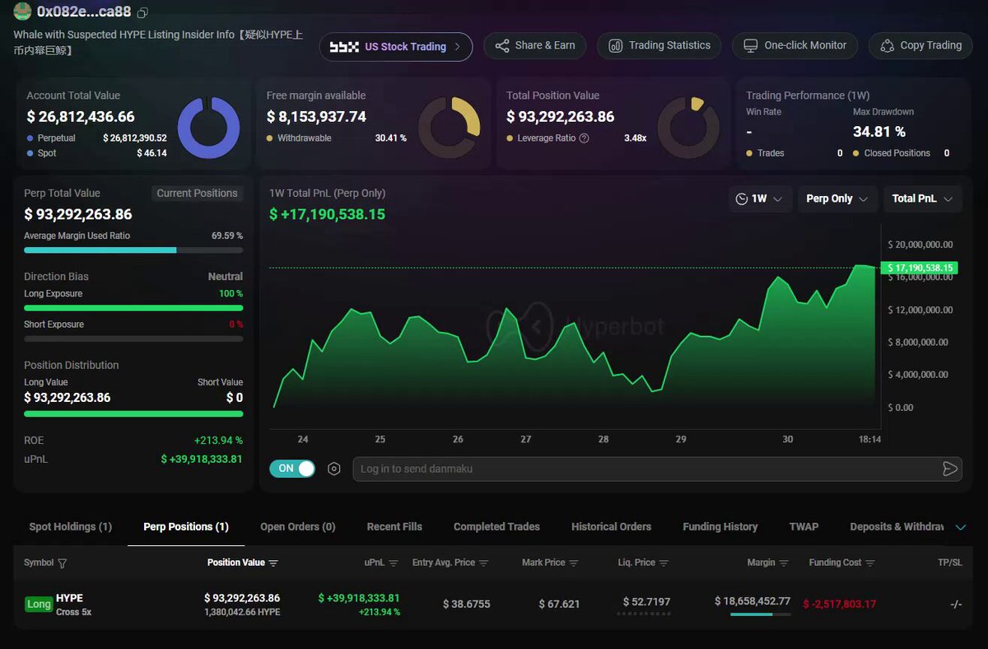This screenshot has height=649, width=988.
Task: Click the Short Exposure progress bar
Action: (x=133, y=339)
